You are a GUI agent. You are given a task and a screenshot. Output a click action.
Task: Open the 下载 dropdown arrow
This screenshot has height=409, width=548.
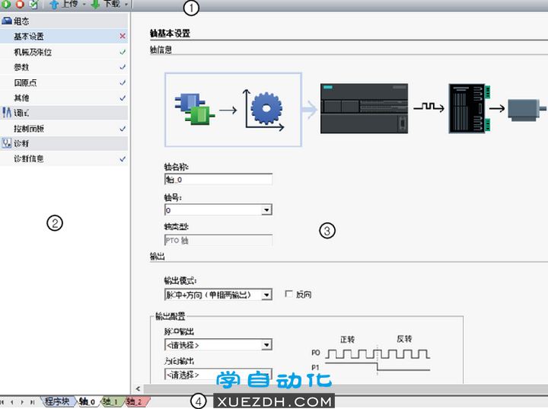click(126, 5)
